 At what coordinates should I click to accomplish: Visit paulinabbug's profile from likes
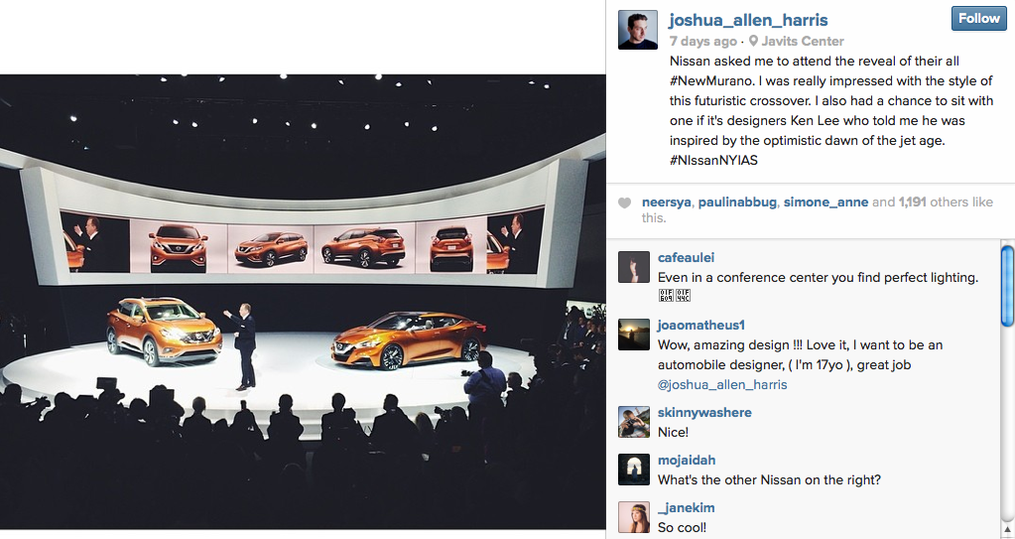tap(737, 202)
